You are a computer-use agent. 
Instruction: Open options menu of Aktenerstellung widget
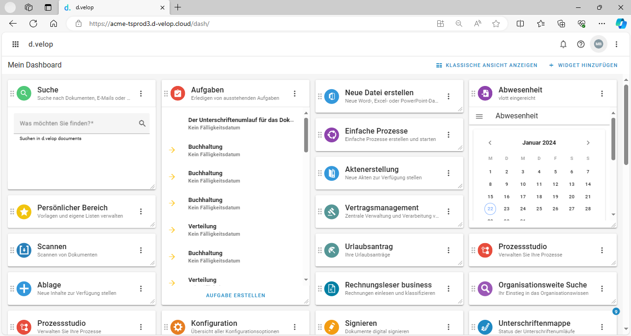tap(448, 173)
